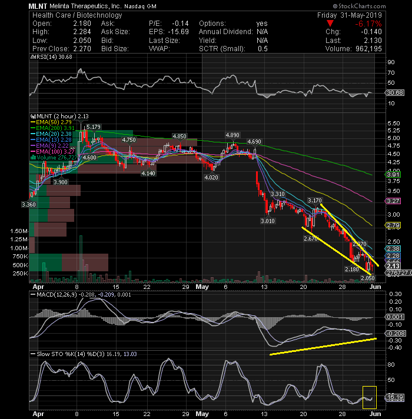Click the Annual Dividend label
This screenshot has width=412, height=419.
[225, 32]
